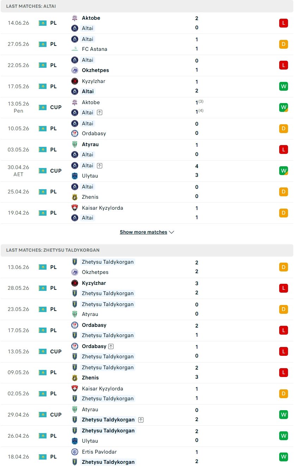Click the Show more matches link
294x467 pixels.
pyautogui.click(x=143, y=232)
